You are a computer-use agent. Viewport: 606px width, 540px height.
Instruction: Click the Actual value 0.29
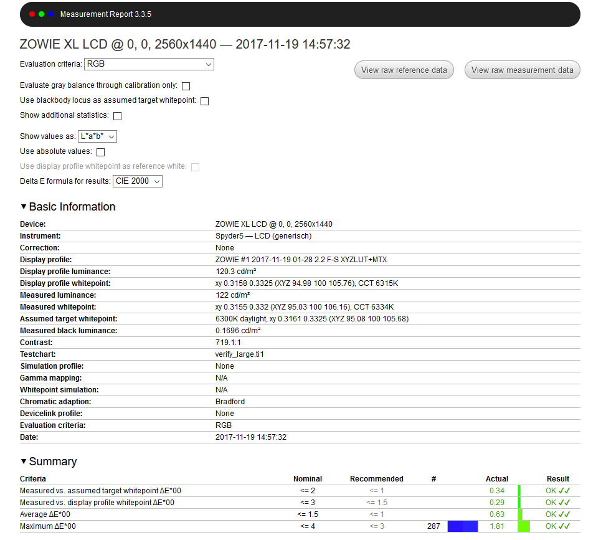(x=496, y=503)
